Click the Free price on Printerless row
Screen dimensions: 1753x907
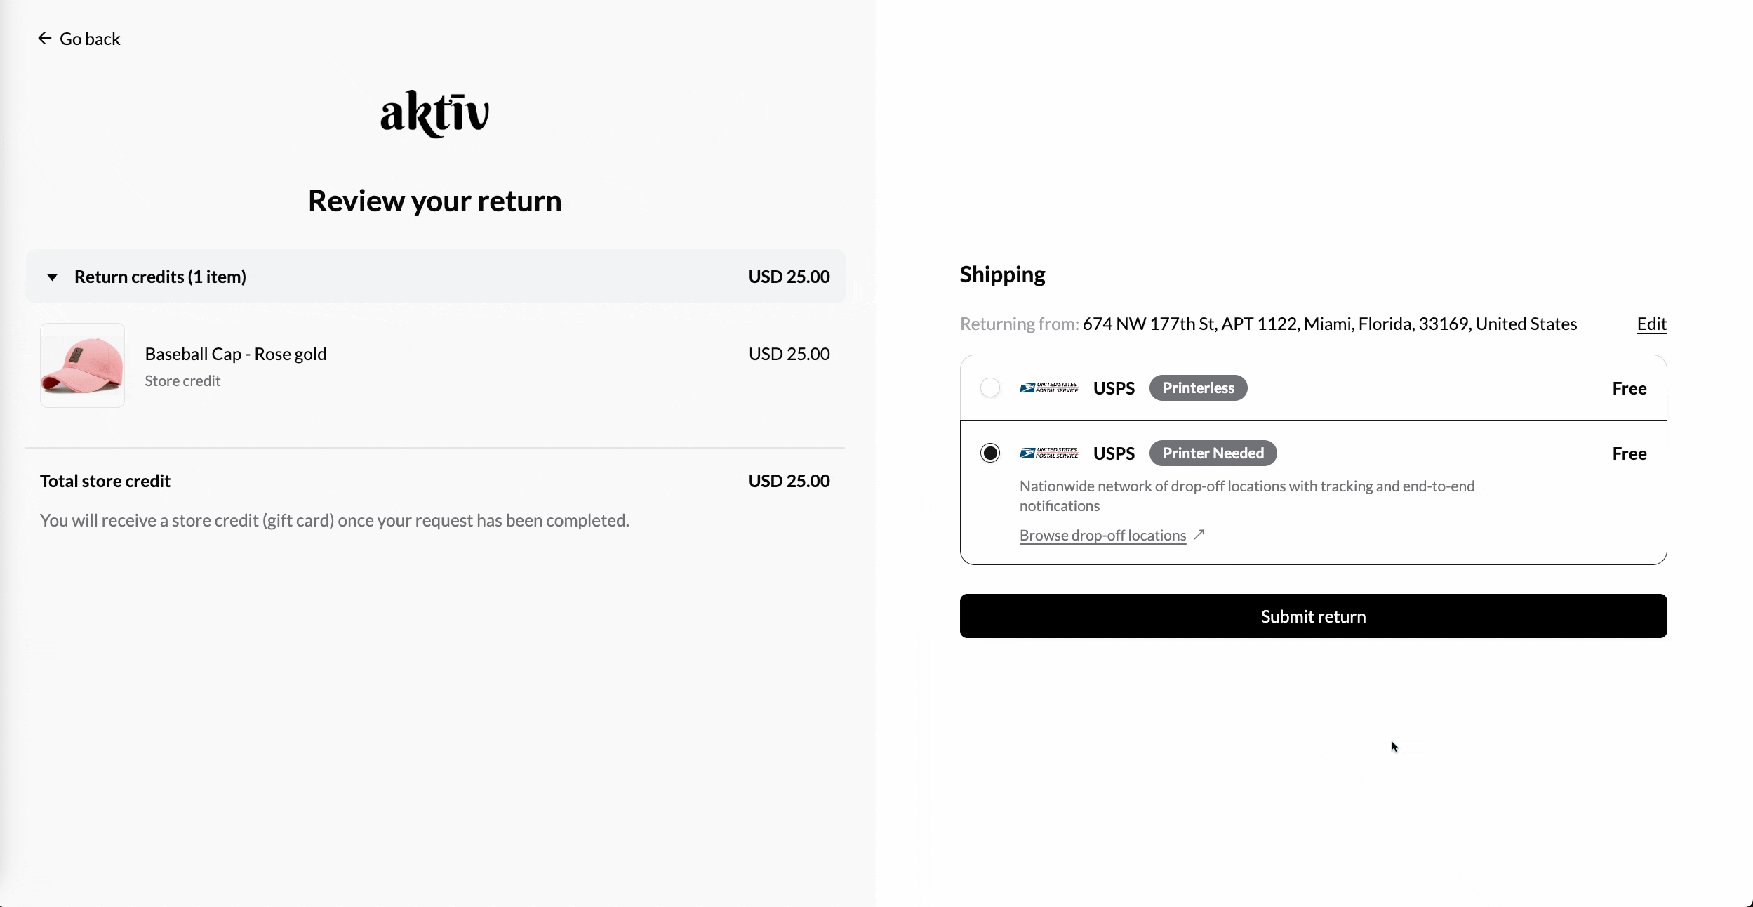[1629, 389]
